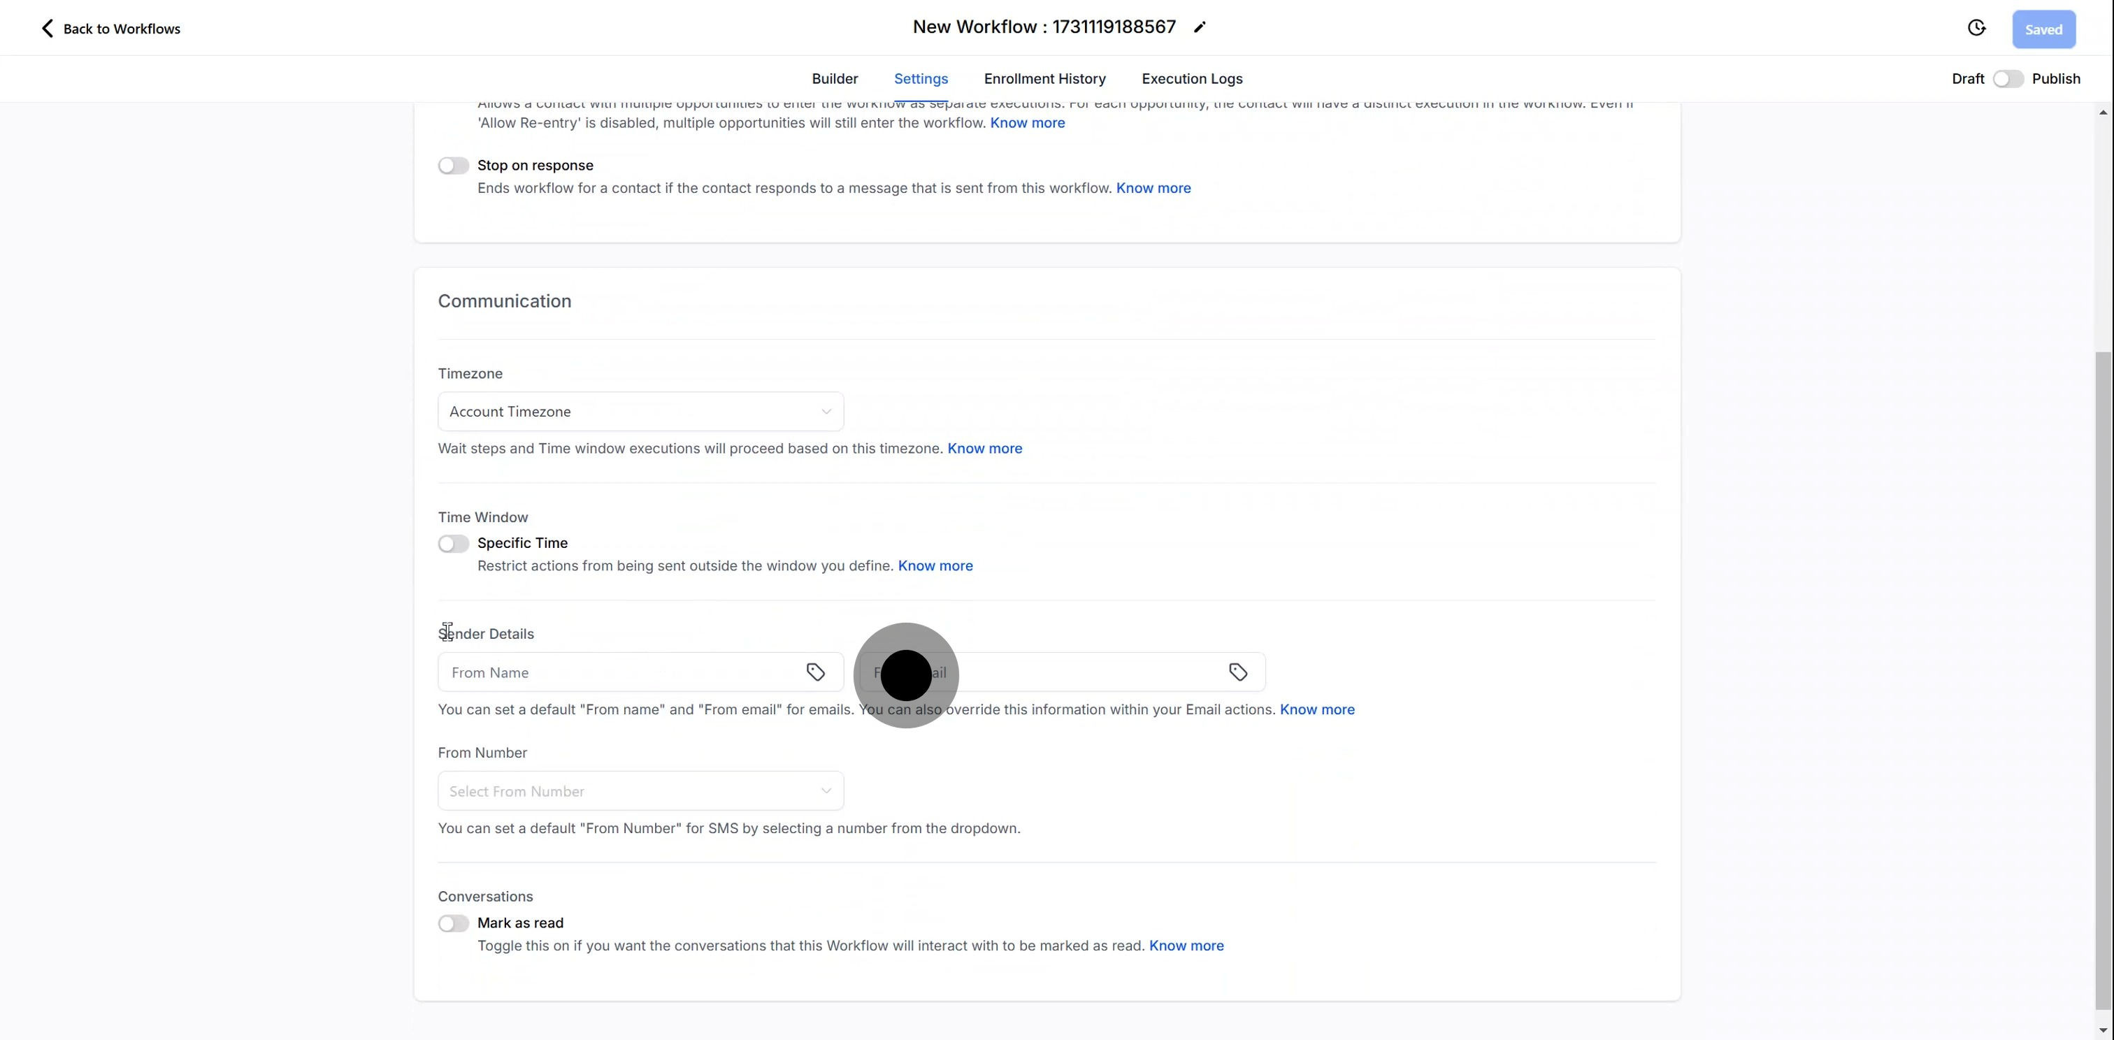The height and width of the screenshot is (1040, 2114).
Task: Click the 'Time Window' label
Action: click(482, 517)
